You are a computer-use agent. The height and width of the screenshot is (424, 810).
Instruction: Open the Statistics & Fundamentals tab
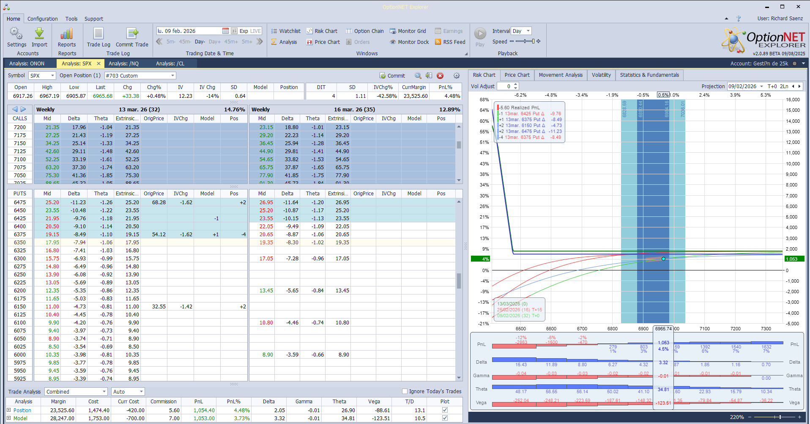[649, 75]
